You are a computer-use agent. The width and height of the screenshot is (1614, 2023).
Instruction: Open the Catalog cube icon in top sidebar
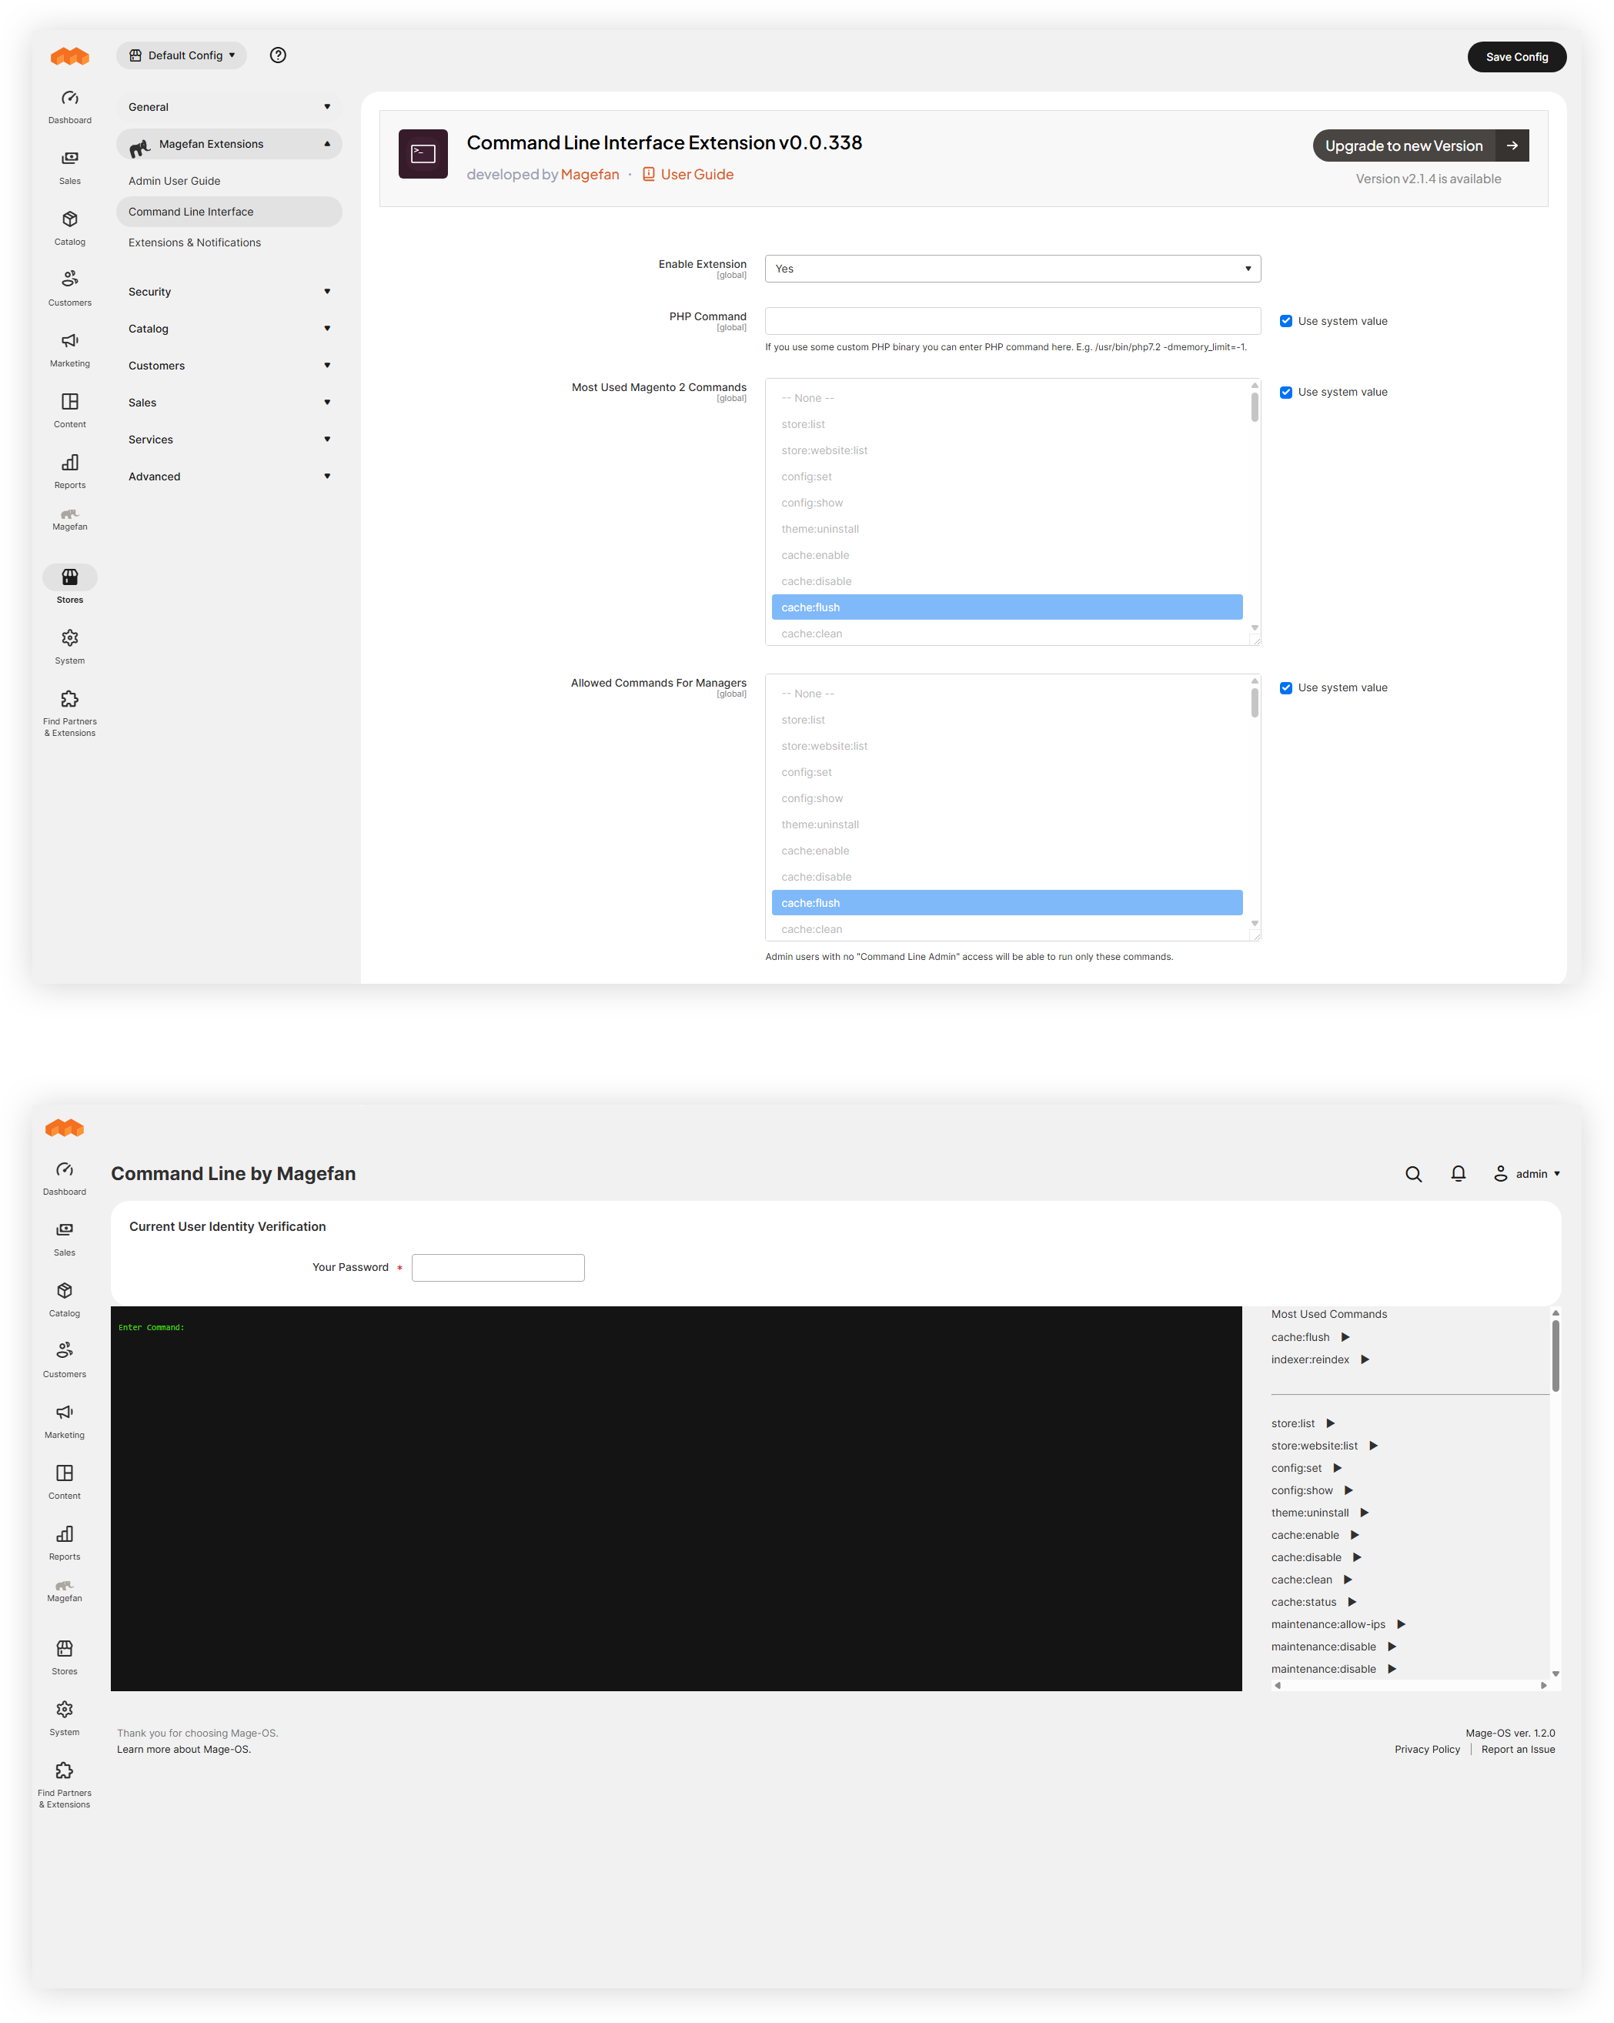click(x=69, y=219)
